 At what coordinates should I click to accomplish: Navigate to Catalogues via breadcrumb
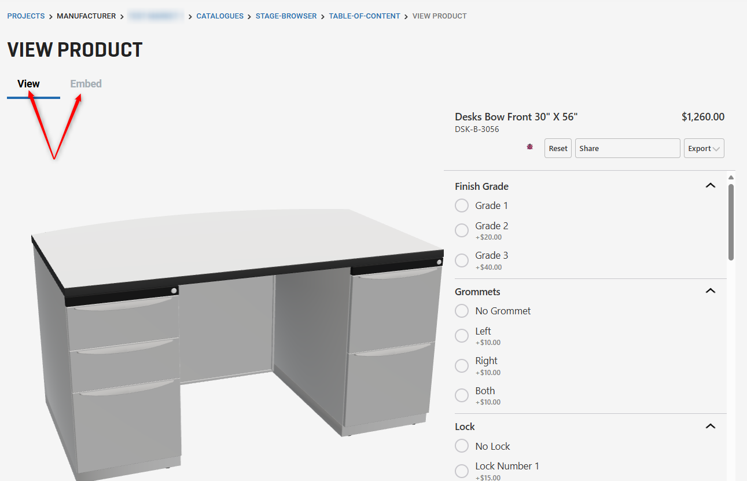tap(220, 16)
